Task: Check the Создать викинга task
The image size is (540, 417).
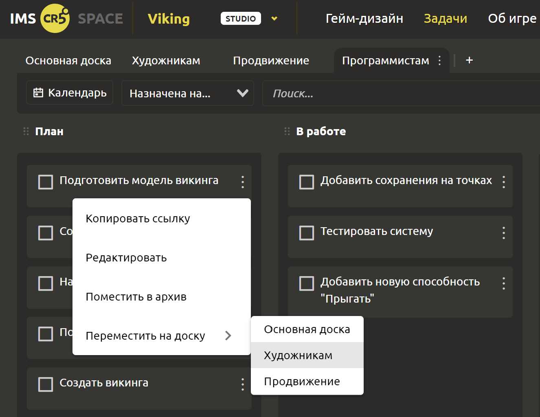Action: point(46,384)
